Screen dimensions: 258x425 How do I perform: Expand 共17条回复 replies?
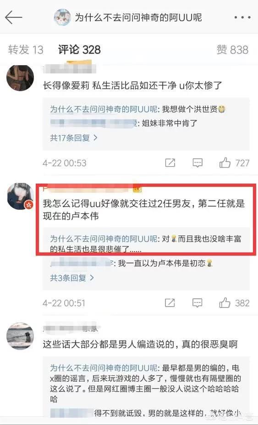74,138
